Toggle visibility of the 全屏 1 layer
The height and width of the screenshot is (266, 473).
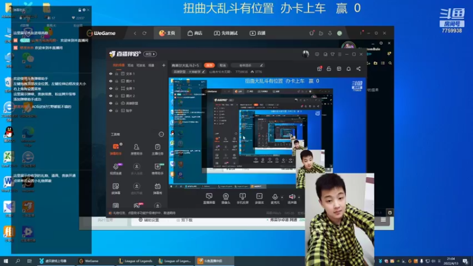point(111,88)
